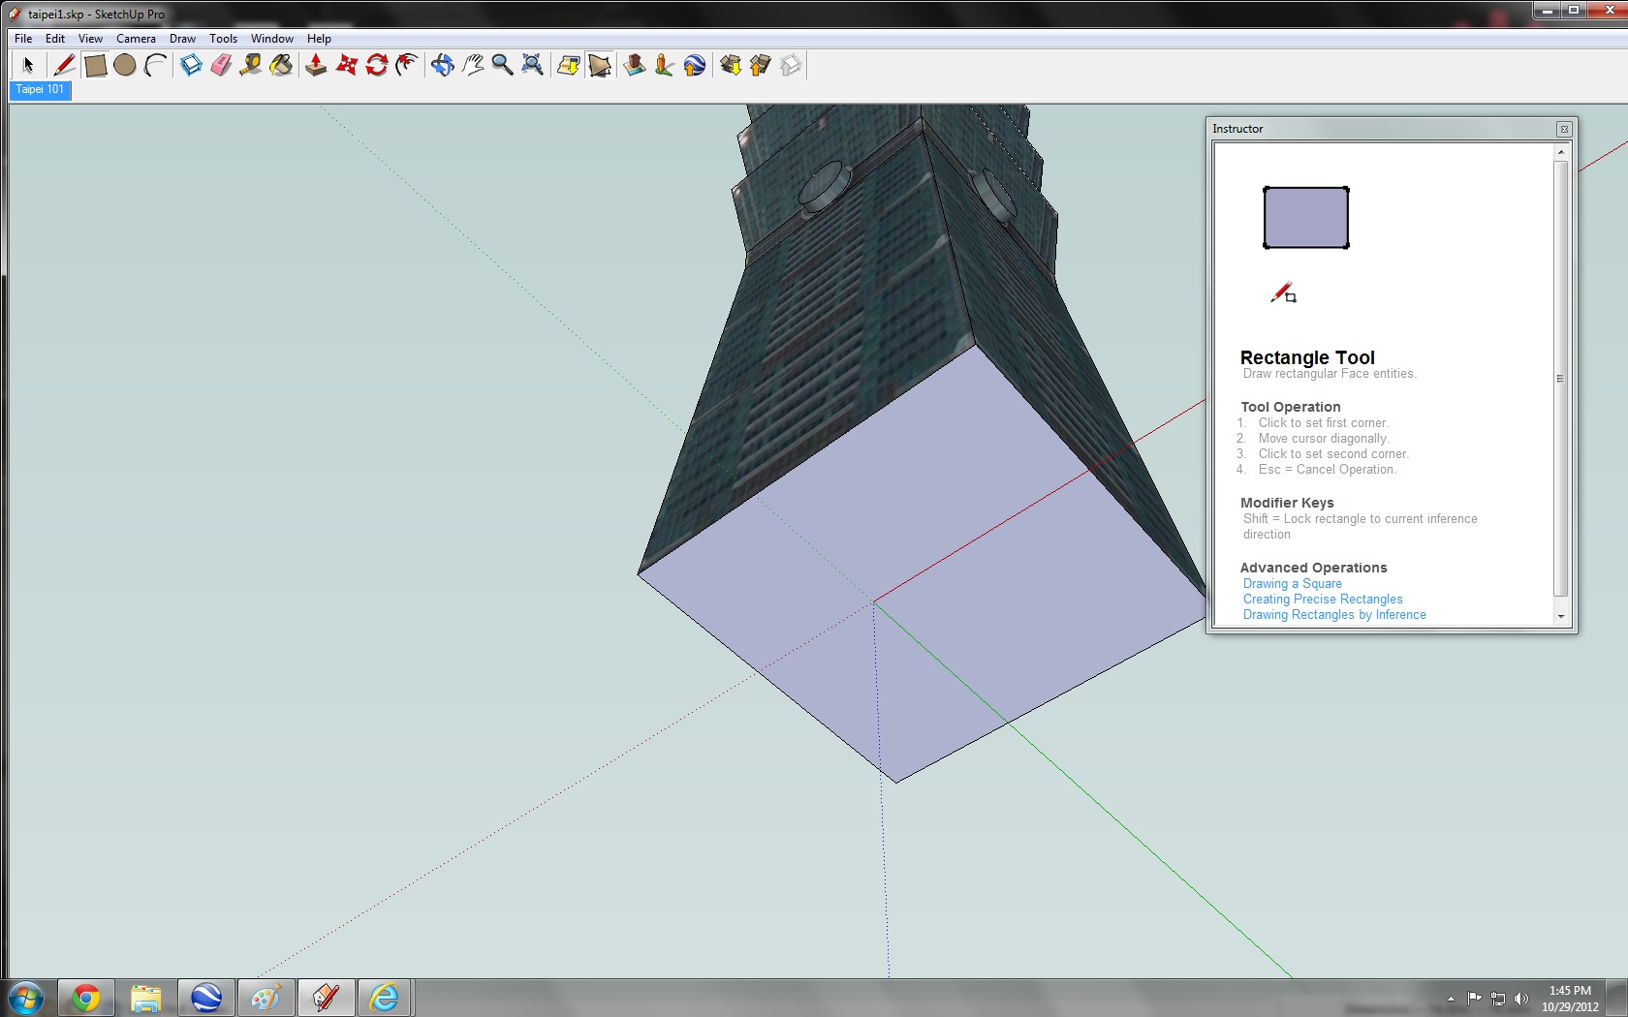Open the View menu
Screen dimensions: 1628x1017
(x=90, y=39)
